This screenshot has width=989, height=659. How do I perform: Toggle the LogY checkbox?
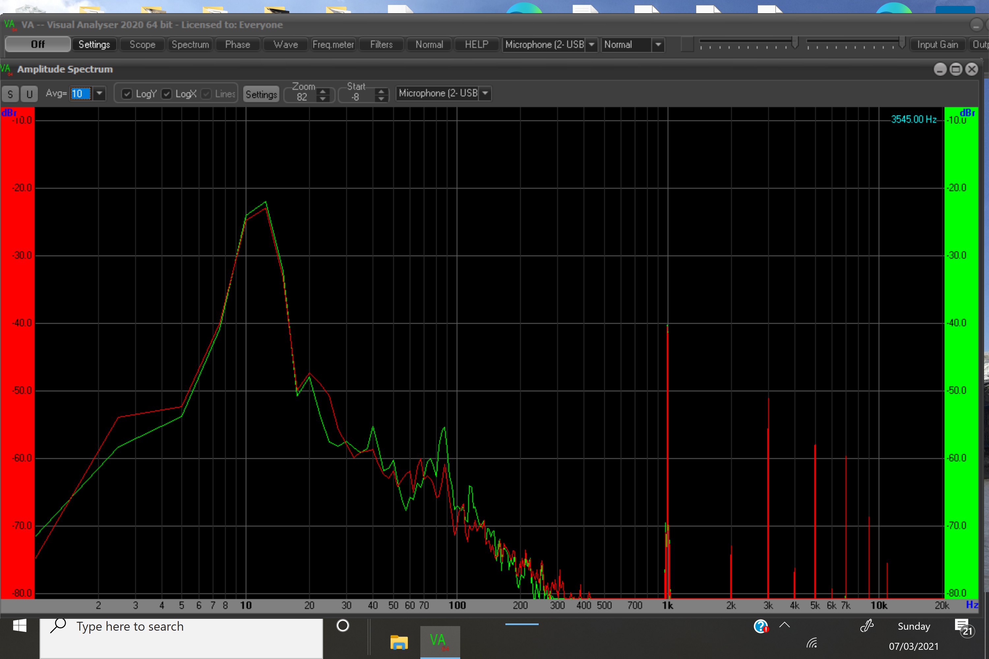127,94
